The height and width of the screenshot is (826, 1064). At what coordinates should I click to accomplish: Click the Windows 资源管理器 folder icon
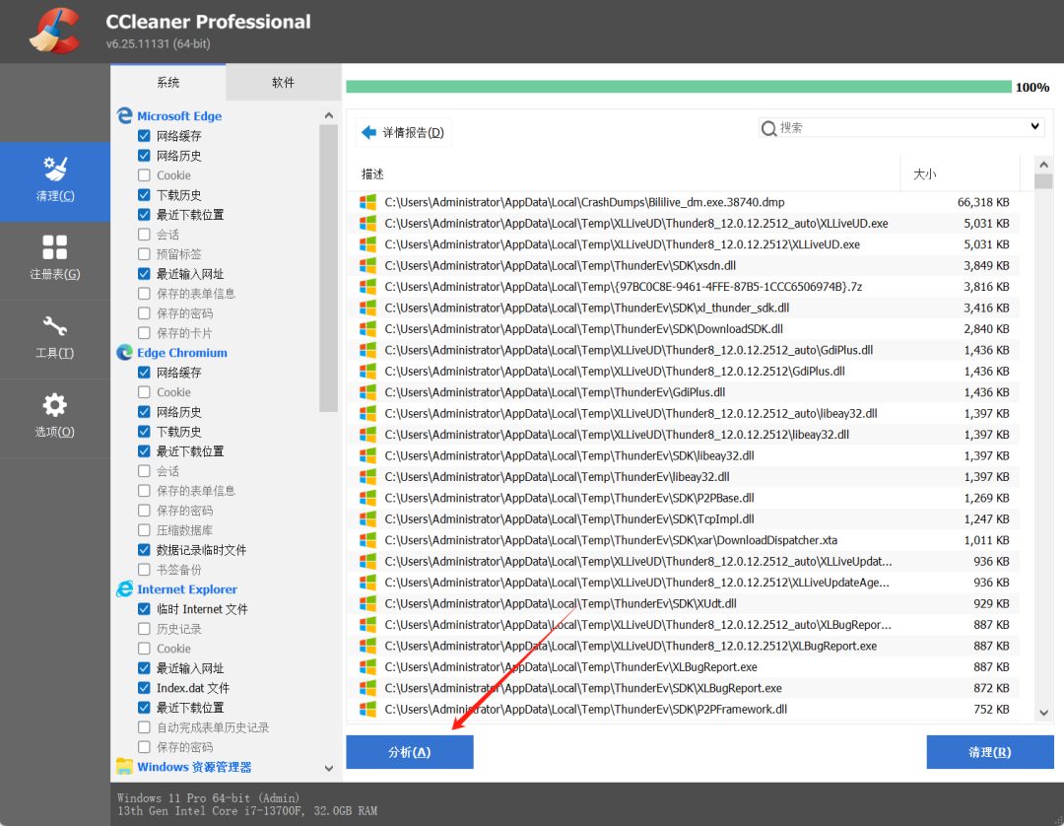pyautogui.click(x=125, y=766)
